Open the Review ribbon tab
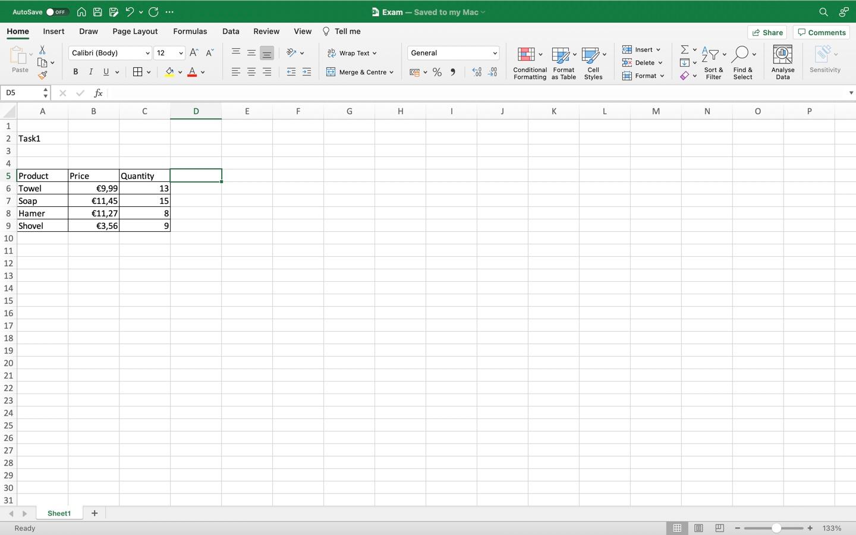 [266, 31]
